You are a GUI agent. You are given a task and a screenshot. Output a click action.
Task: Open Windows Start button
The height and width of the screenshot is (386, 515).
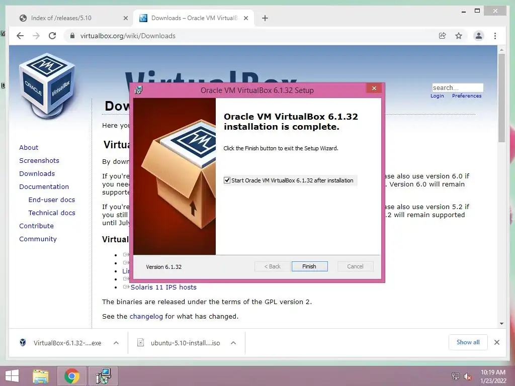[x=12, y=376]
